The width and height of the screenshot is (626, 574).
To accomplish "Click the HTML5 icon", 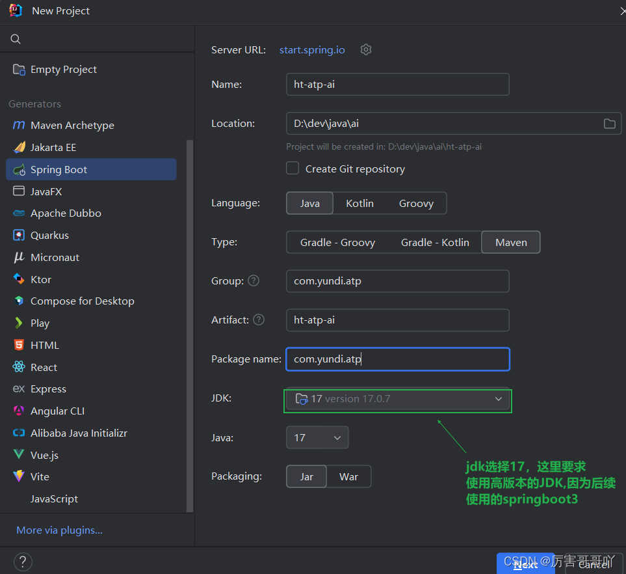I will (x=19, y=345).
